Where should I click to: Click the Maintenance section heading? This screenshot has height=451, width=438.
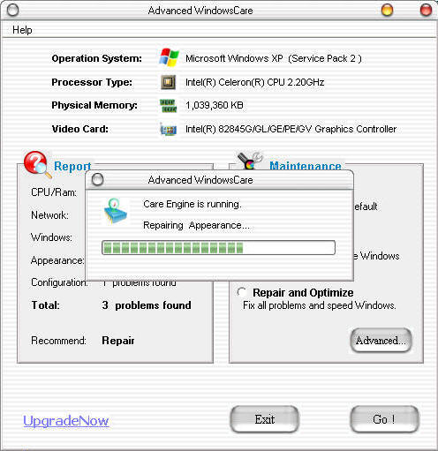pos(306,166)
